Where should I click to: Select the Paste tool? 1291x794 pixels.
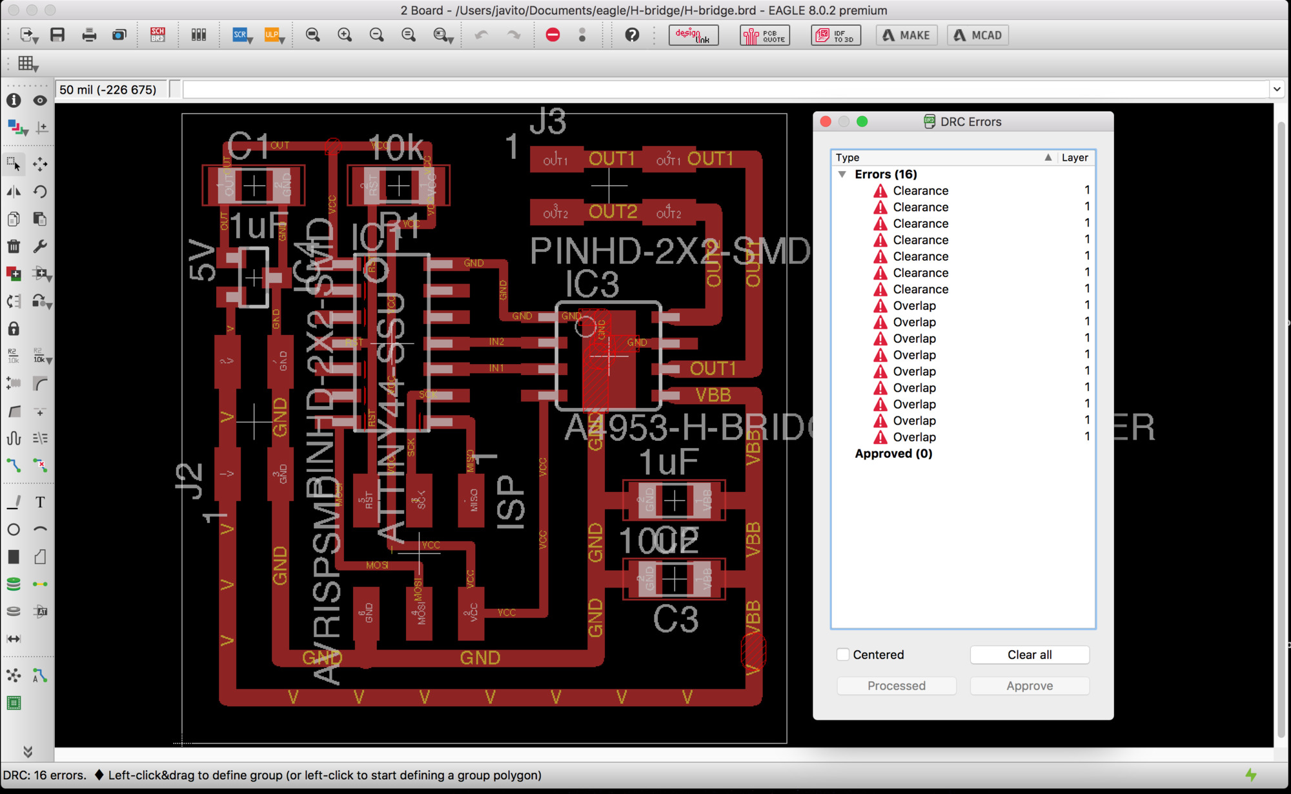click(x=40, y=219)
